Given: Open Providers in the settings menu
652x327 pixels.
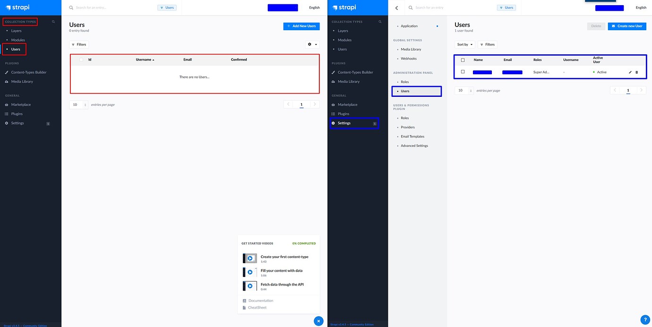Looking at the screenshot, I should pyautogui.click(x=407, y=127).
